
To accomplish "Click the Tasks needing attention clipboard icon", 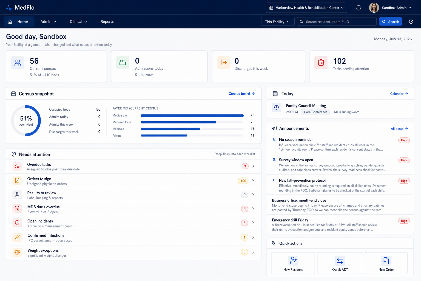I will (x=321, y=63).
